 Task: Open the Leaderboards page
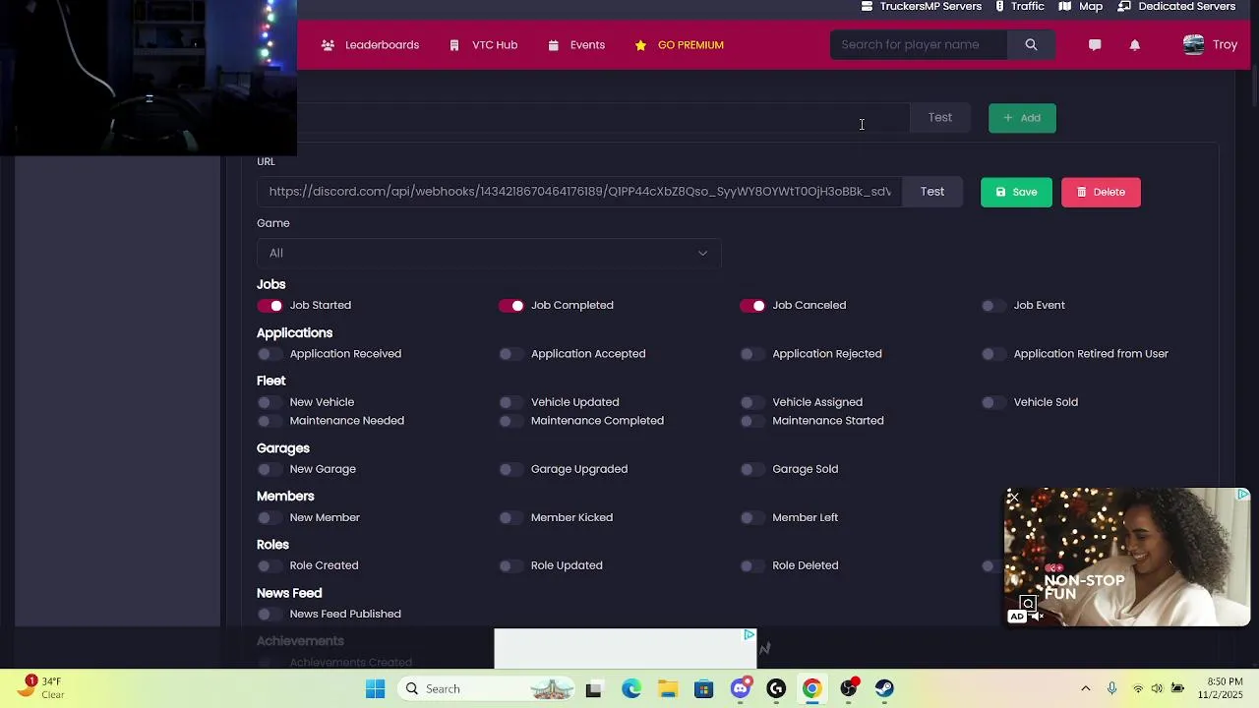pyautogui.click(x=370, y=45)
